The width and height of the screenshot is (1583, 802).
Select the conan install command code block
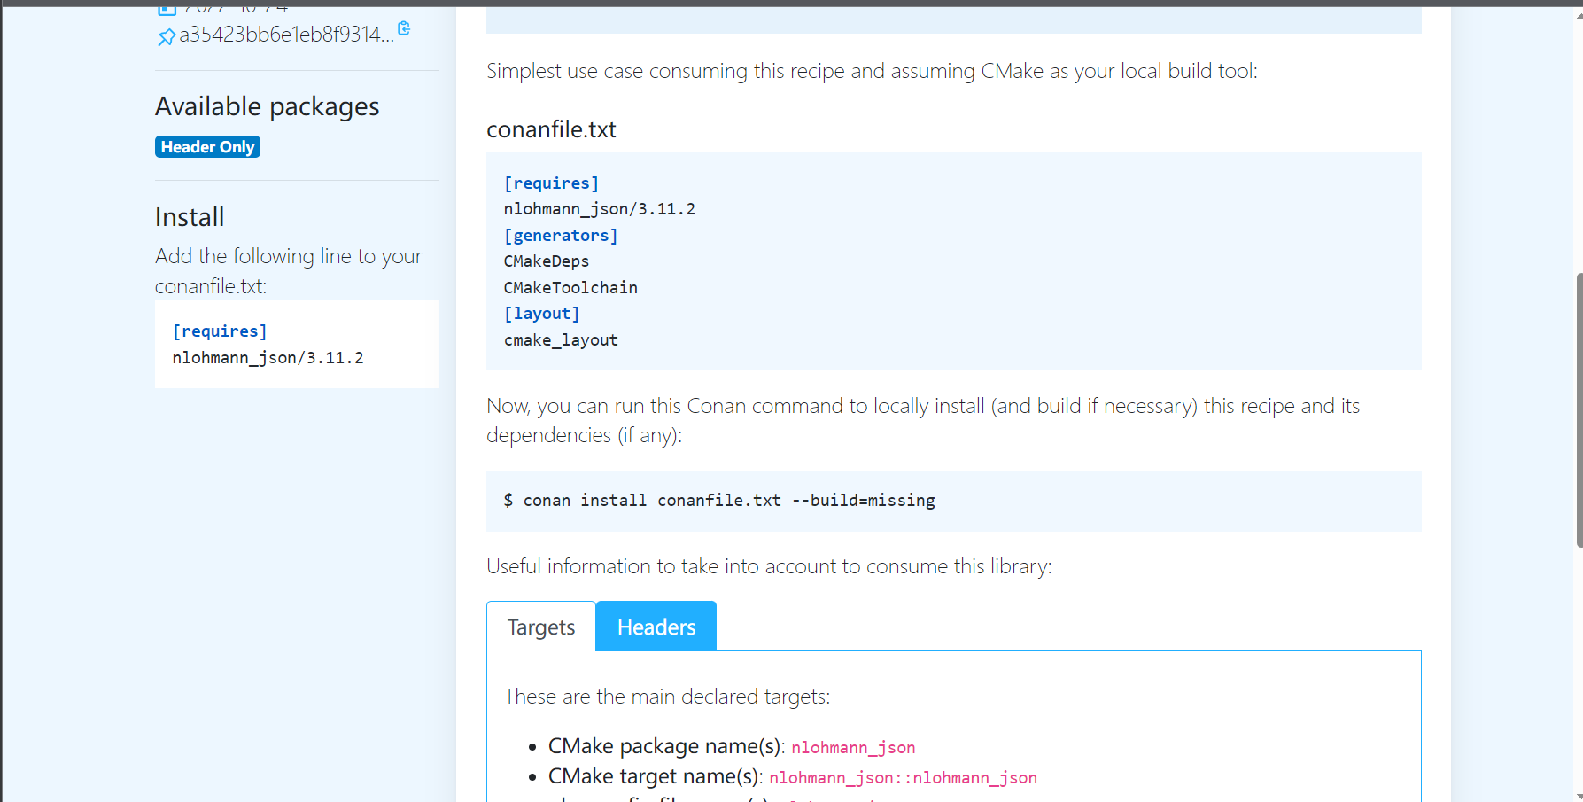click(719, 500)
